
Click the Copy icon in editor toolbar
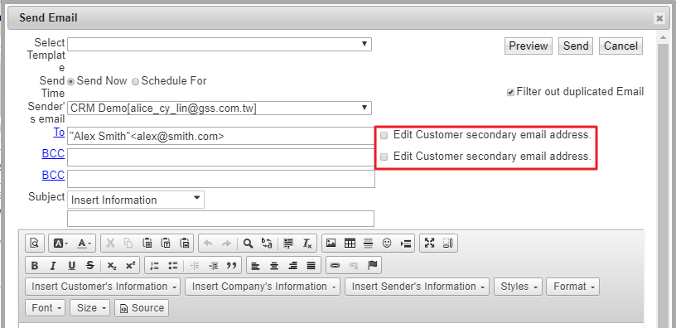click(128, 244)
